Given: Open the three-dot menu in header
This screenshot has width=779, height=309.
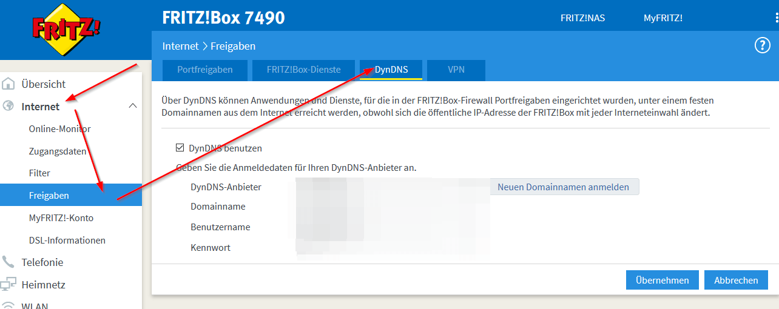Looking at the screenshot, I should pyautogui.click(x=777, y=18).
